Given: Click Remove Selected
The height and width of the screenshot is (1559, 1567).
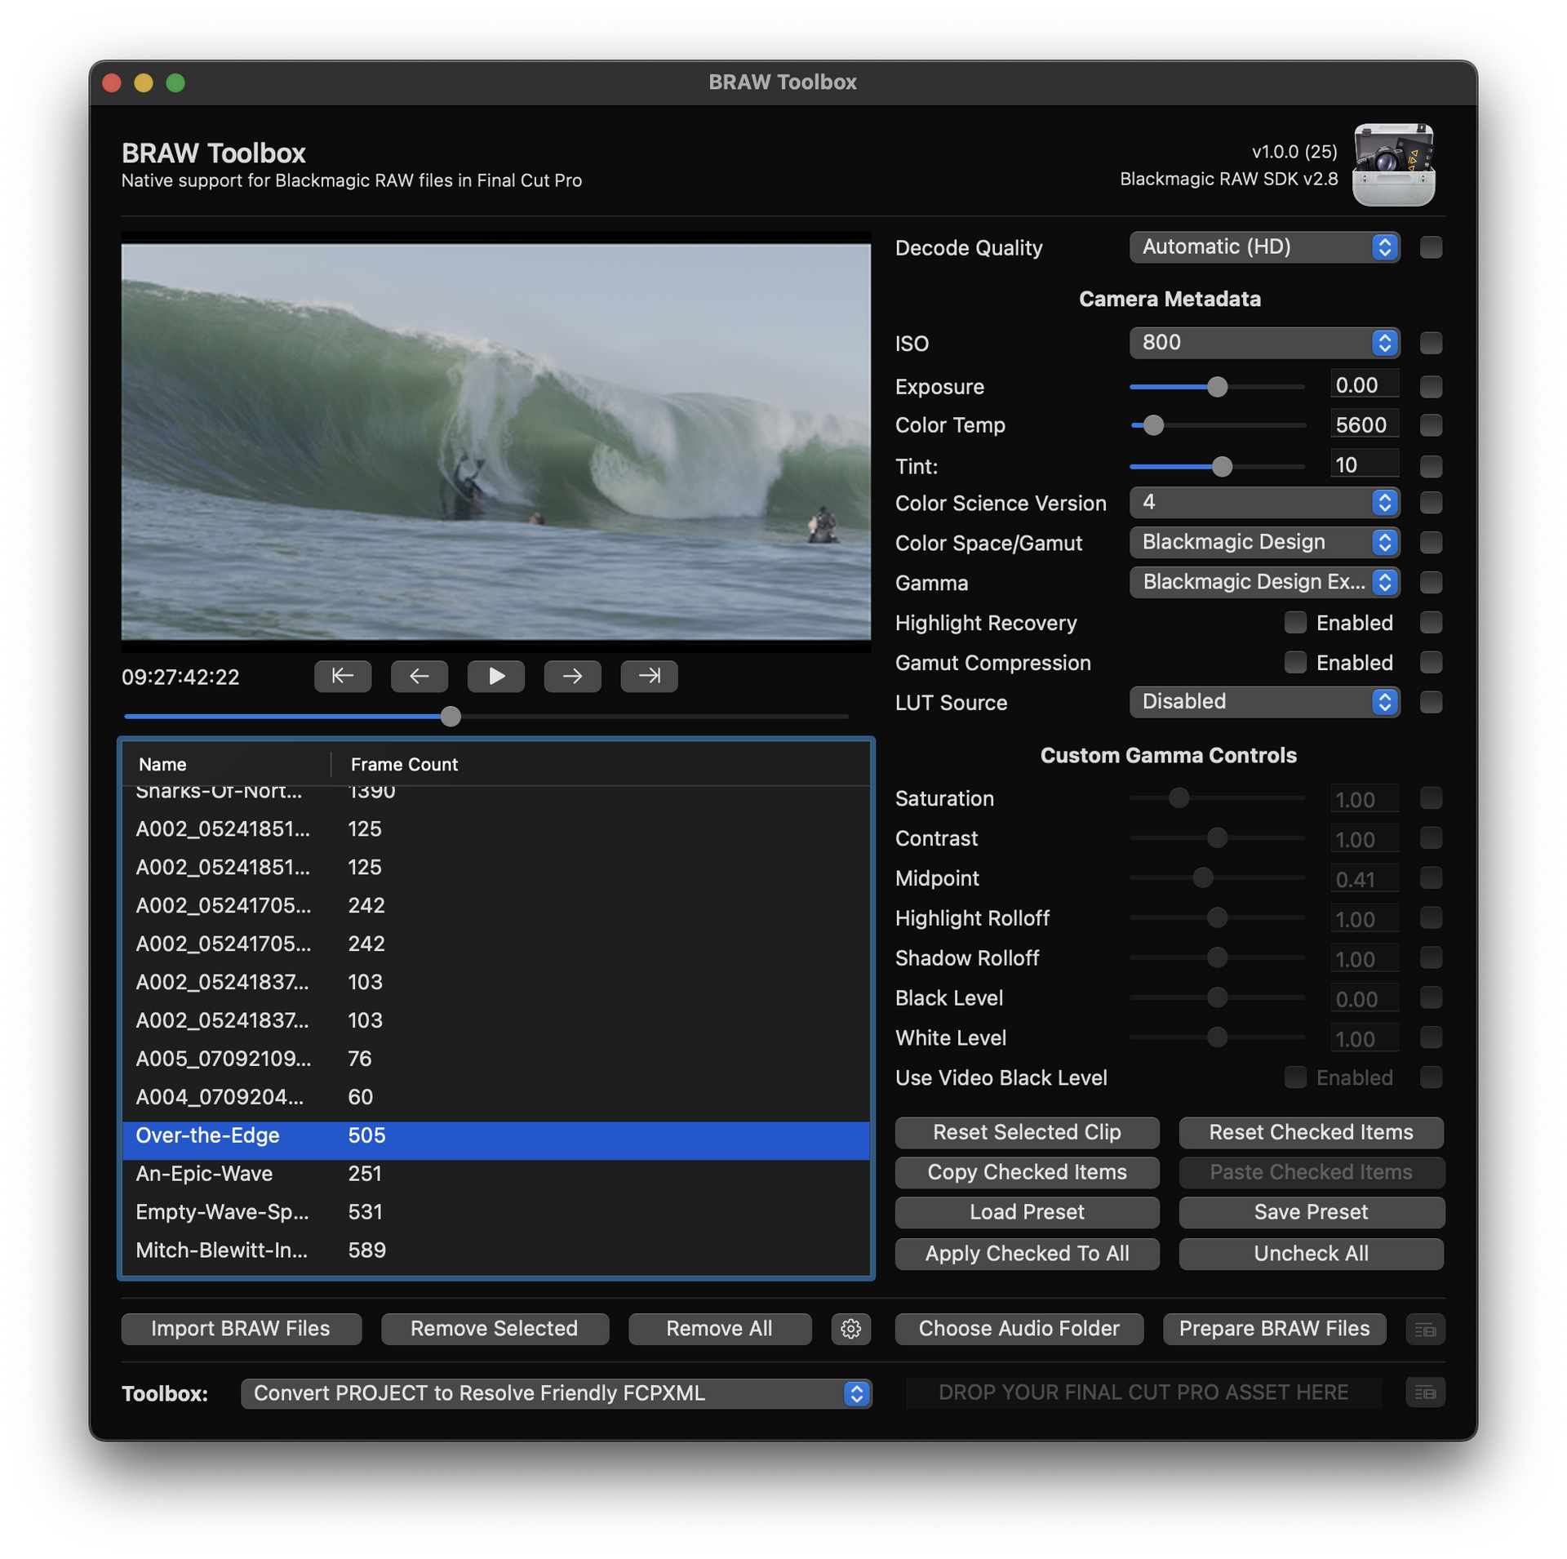Looking at the screenshot, I should point(494,1329).
